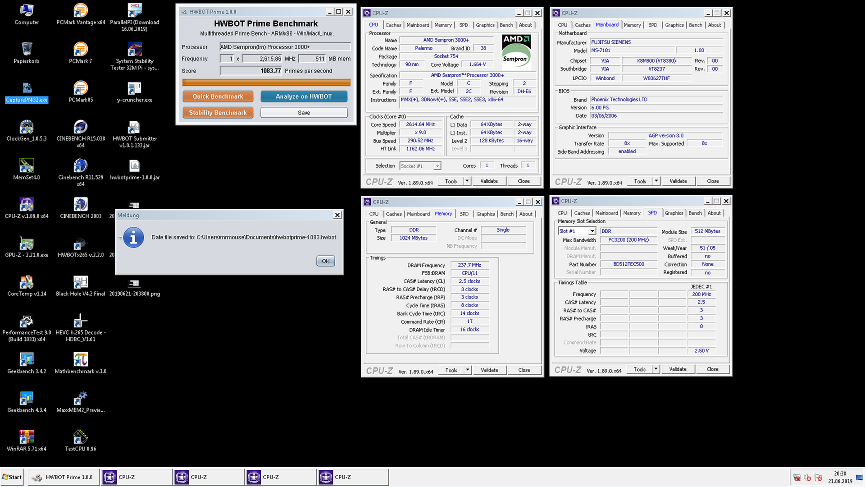Open the ClockGen_1.0.5.3 icon
Screen dimensions: 865x487
27,131
